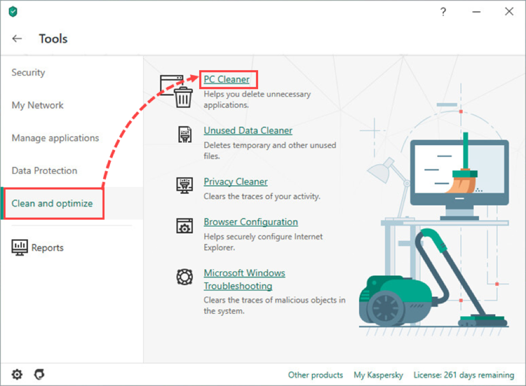526x386 pixels.
Task: Open the Manage applications section
Action: point(55,138)
